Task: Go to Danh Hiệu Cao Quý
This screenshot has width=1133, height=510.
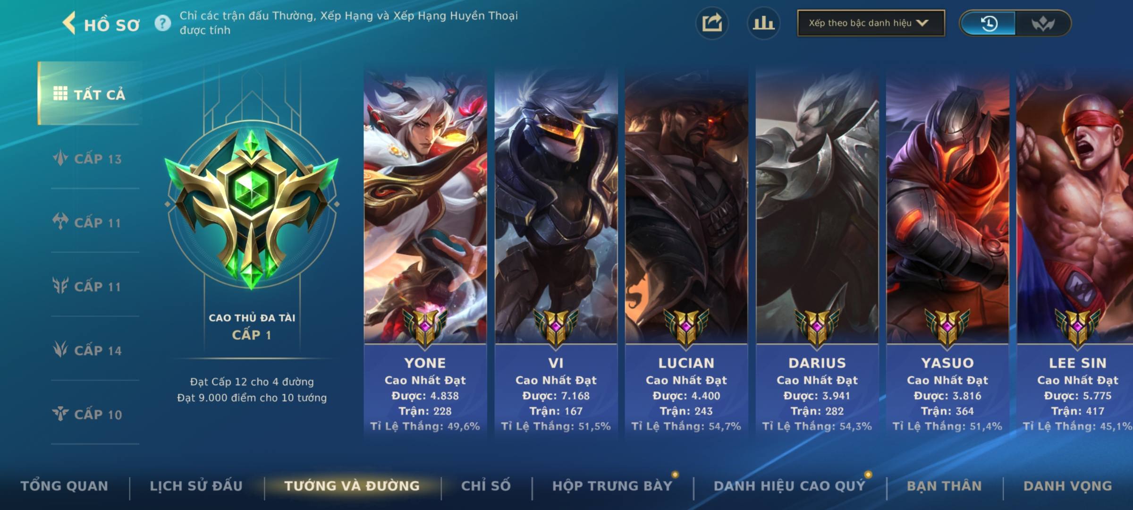Action: (790, 486)
